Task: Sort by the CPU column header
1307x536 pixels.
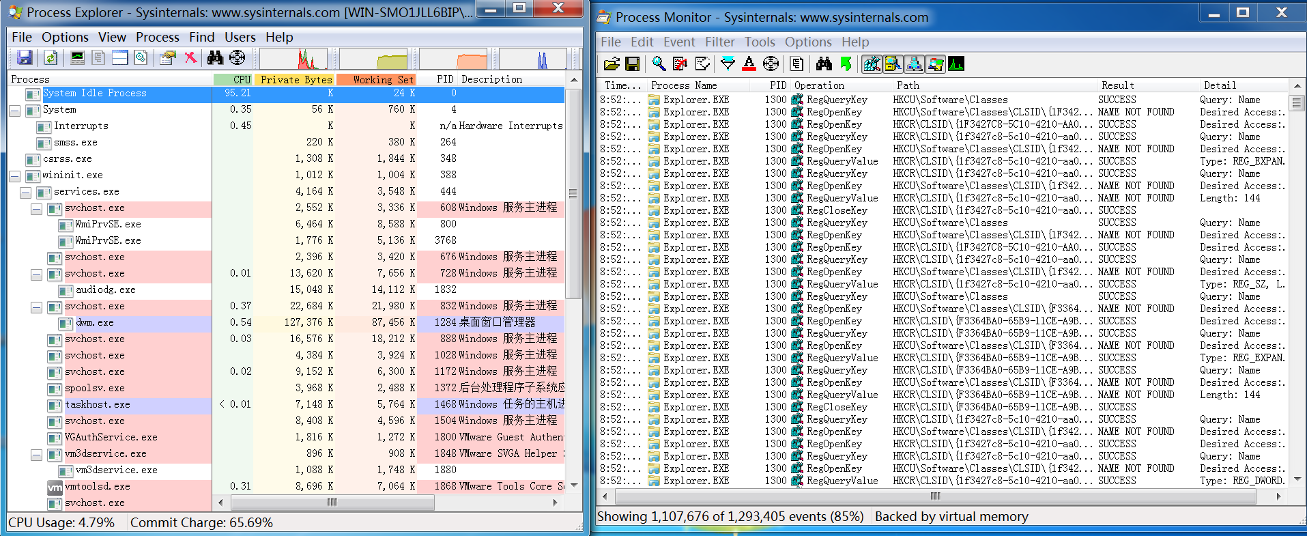Action: (233, 79)
